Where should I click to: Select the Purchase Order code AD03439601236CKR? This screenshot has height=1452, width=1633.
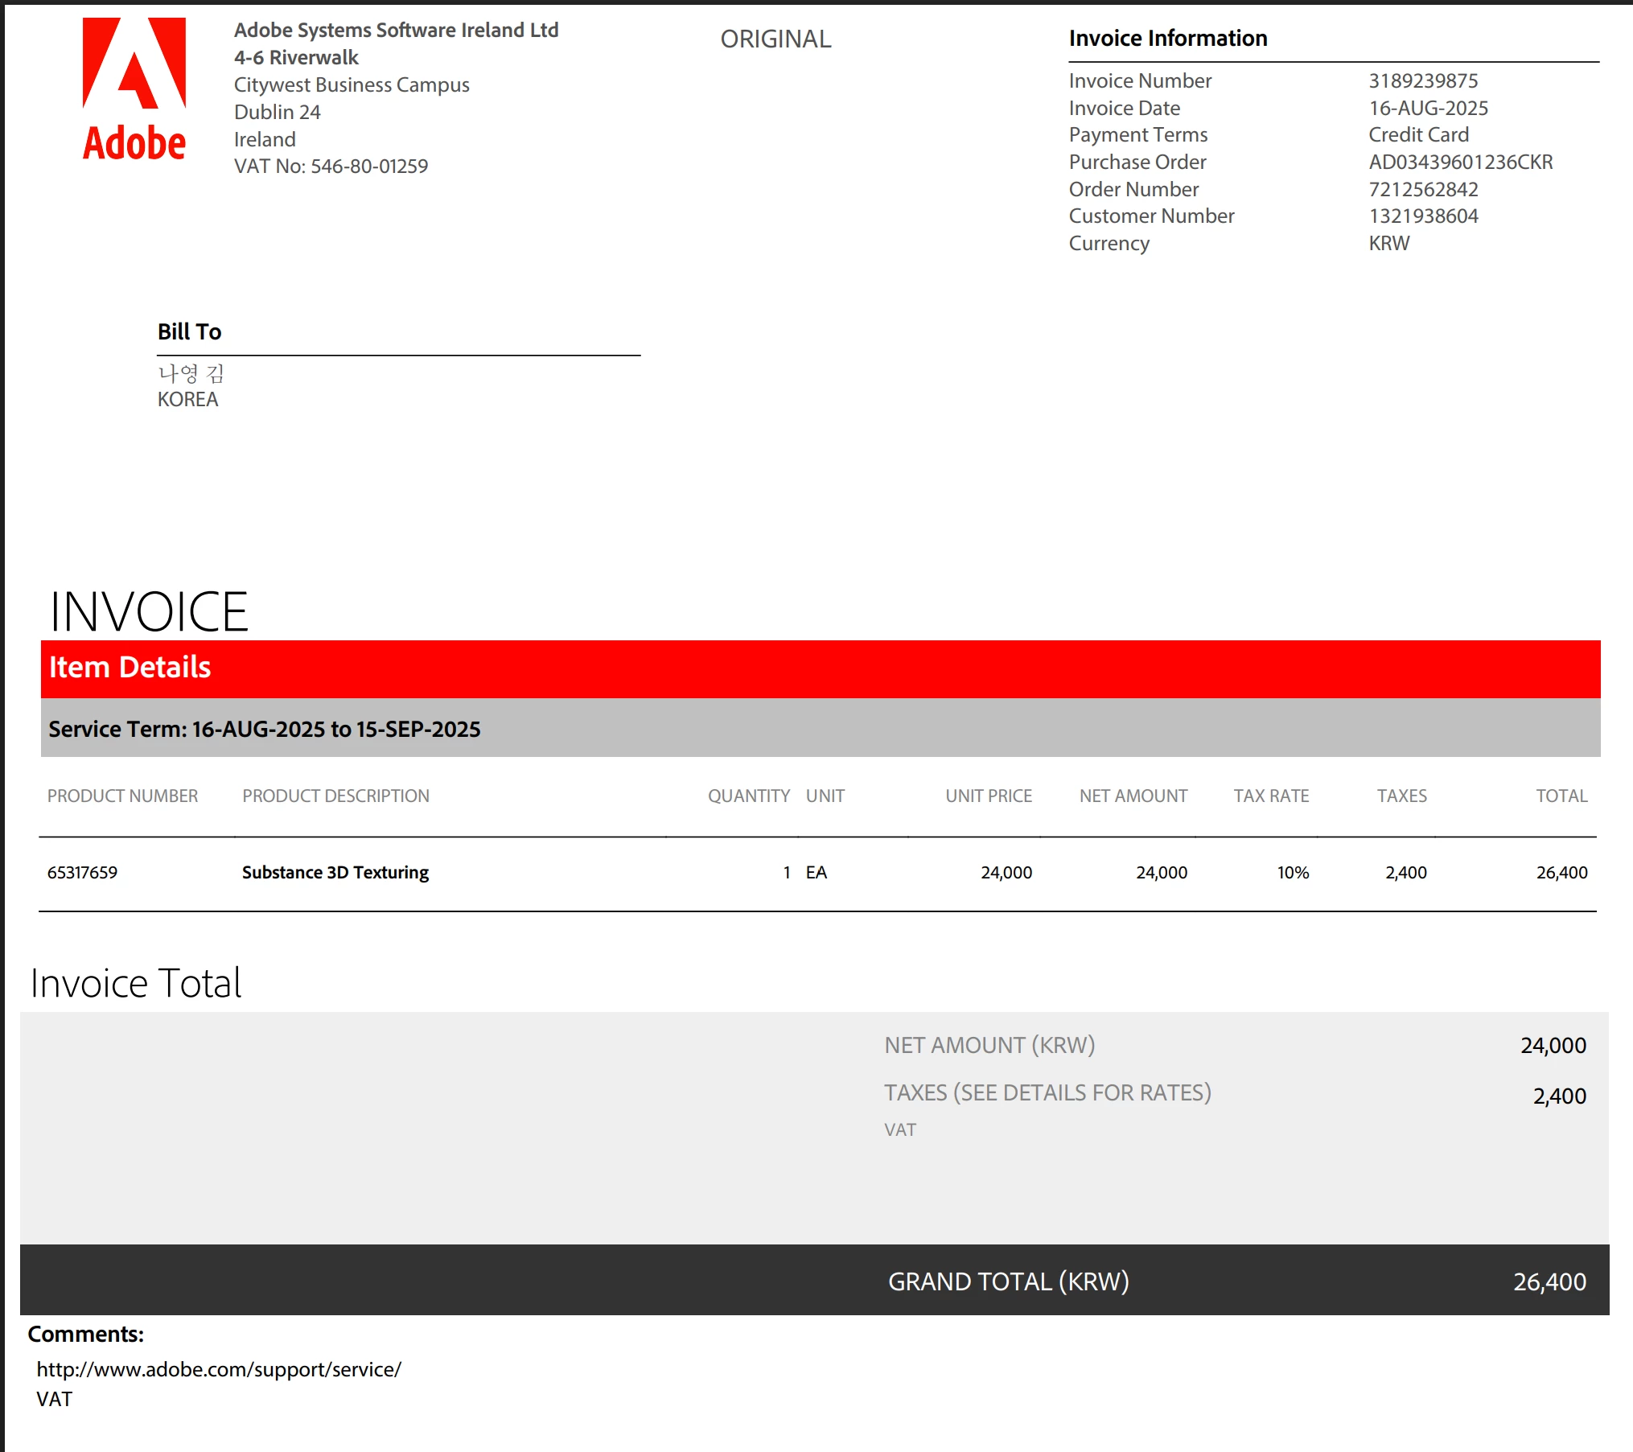(1460, 162)
